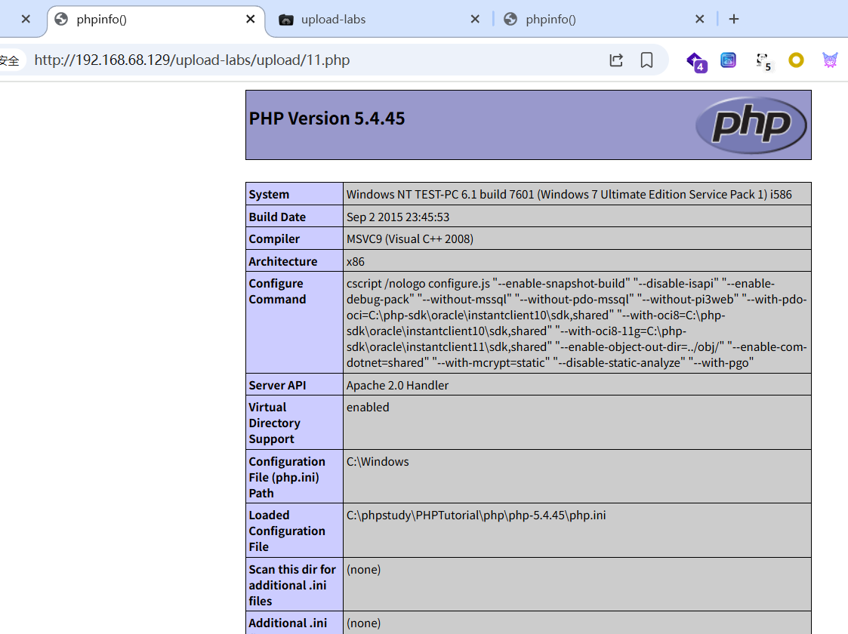Viewport: 848px width, 634px height.
Task: Bookmark this page icon
Action: coord(646,60)
